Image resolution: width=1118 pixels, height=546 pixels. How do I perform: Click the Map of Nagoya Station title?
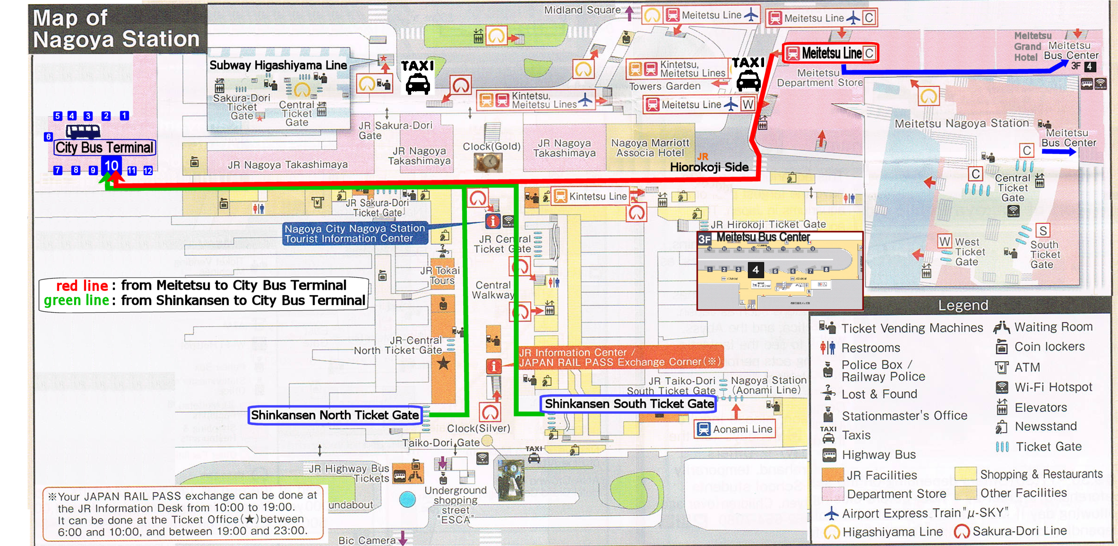(x=116, y=29)
